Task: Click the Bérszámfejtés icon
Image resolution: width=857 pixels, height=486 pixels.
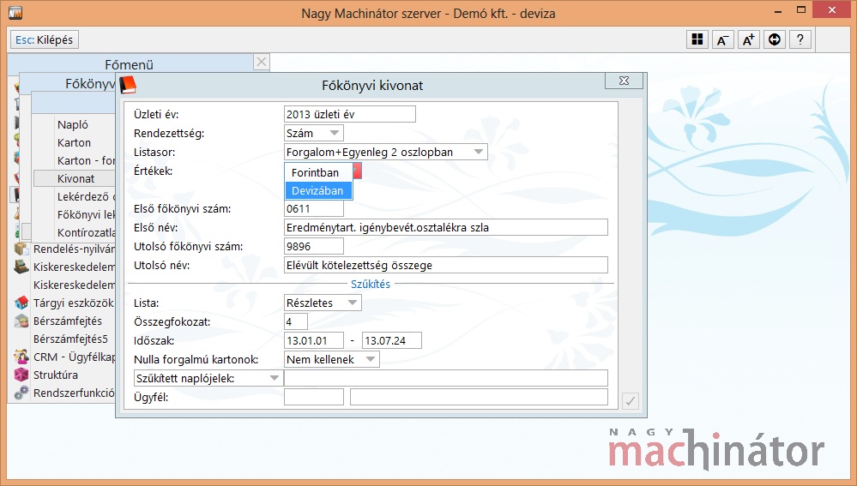Action: tap(21, 321)
